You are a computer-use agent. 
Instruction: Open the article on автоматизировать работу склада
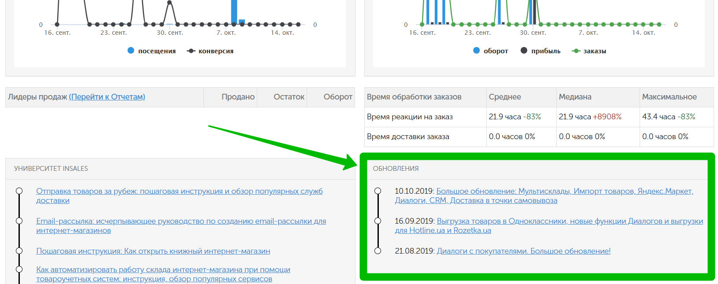click(x=163, y=274)
